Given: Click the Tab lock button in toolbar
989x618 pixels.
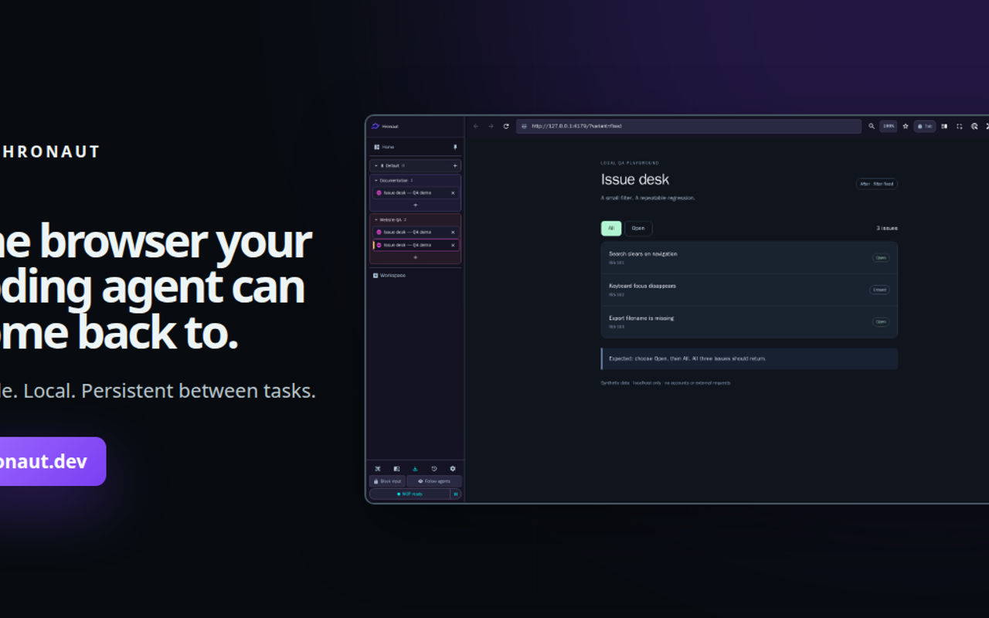Looking at the screenshot, I should 925,126.
